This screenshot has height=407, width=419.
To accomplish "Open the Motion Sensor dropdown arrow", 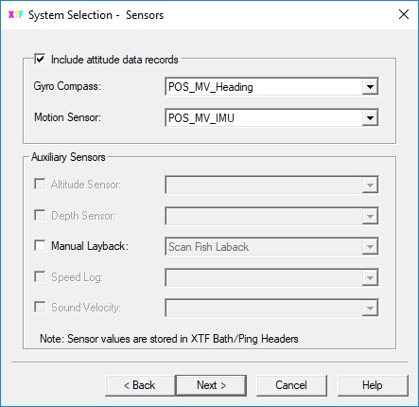I will [x=370, y=118].
